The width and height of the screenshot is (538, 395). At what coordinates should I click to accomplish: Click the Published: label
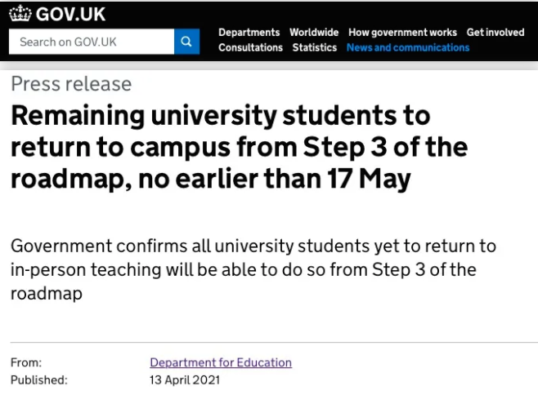39,380
